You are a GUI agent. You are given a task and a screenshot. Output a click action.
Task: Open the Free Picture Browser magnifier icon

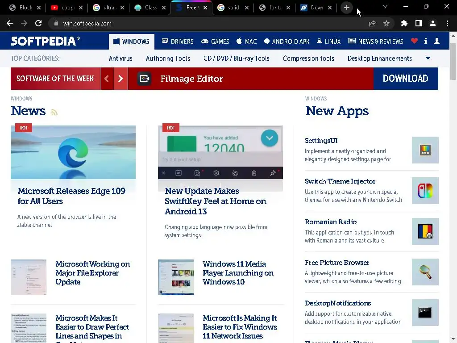[x=425, y=272]
